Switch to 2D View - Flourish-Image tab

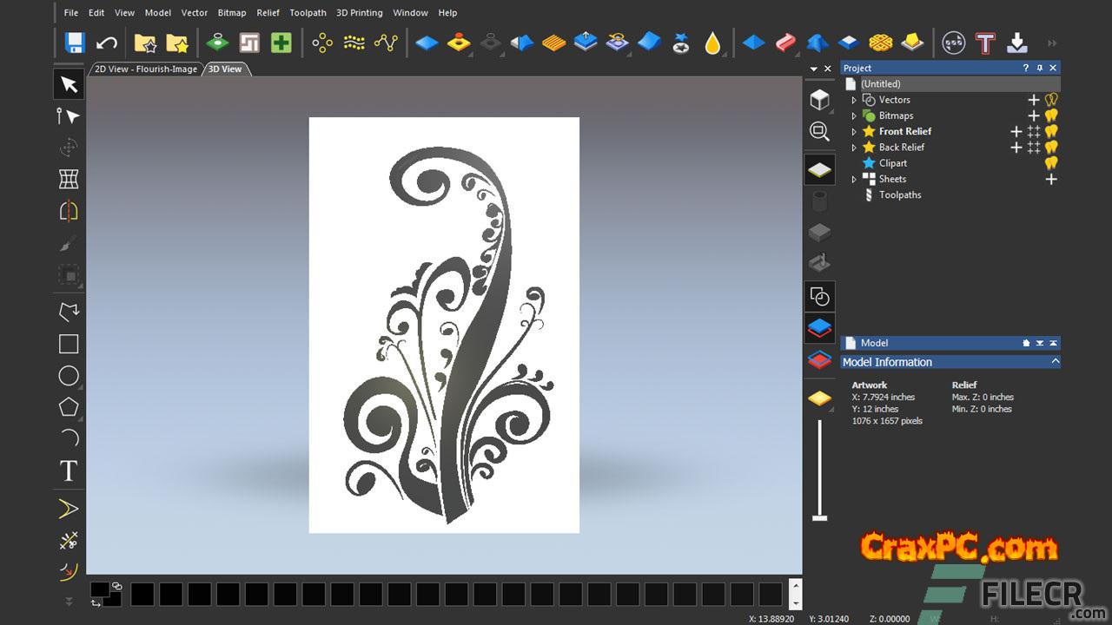146,69
